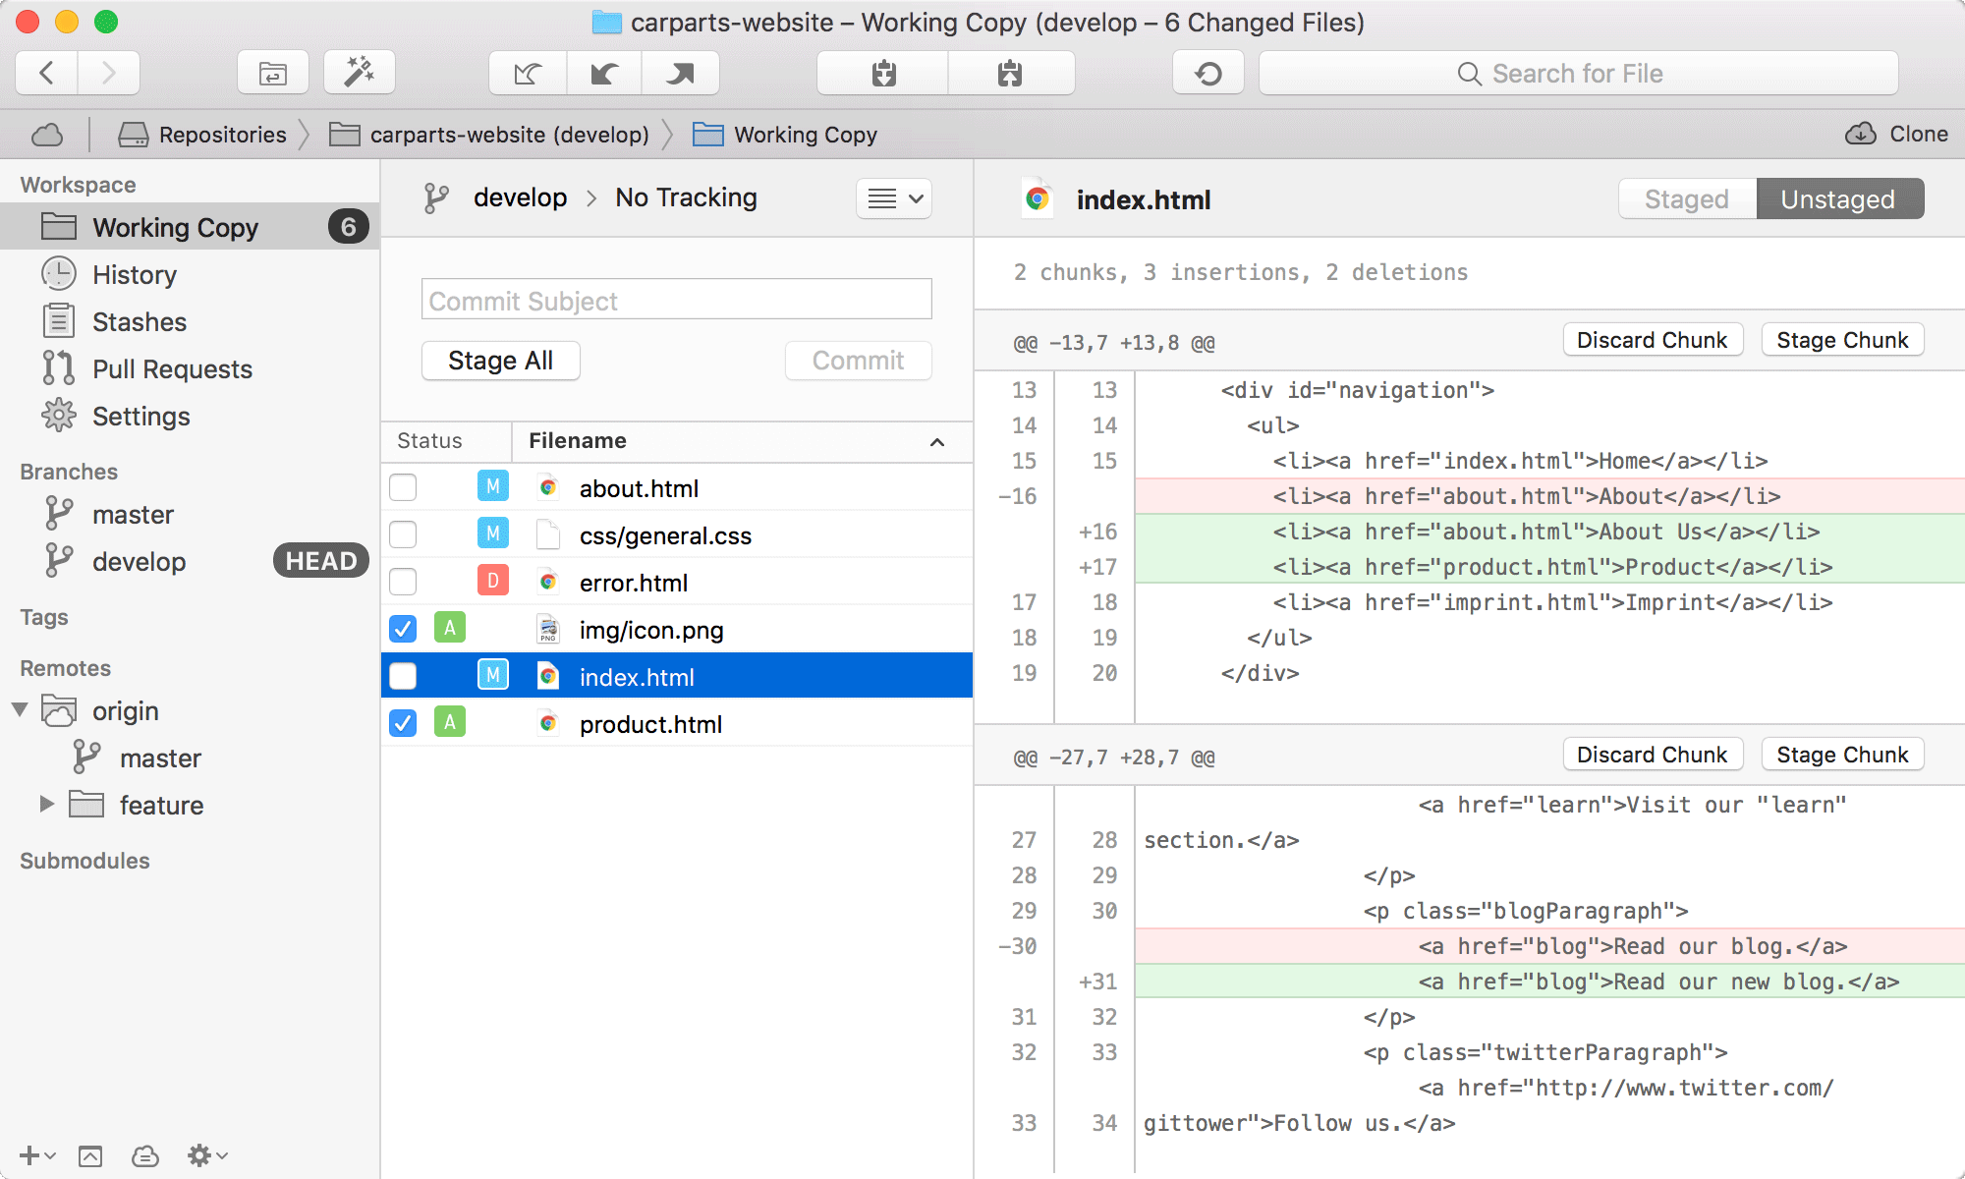Image resolution: width=1965 pixels, height=1179 pixels.
Task: Switch to the Staged tab
Action: pyautogui.click(x=1686, y=199)
